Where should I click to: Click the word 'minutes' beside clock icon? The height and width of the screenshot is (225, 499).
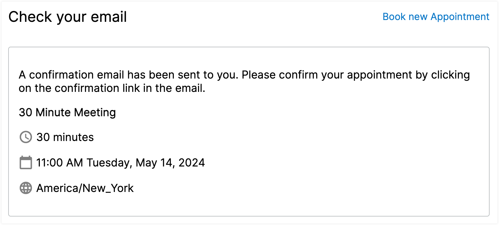[x=73, y=137]
